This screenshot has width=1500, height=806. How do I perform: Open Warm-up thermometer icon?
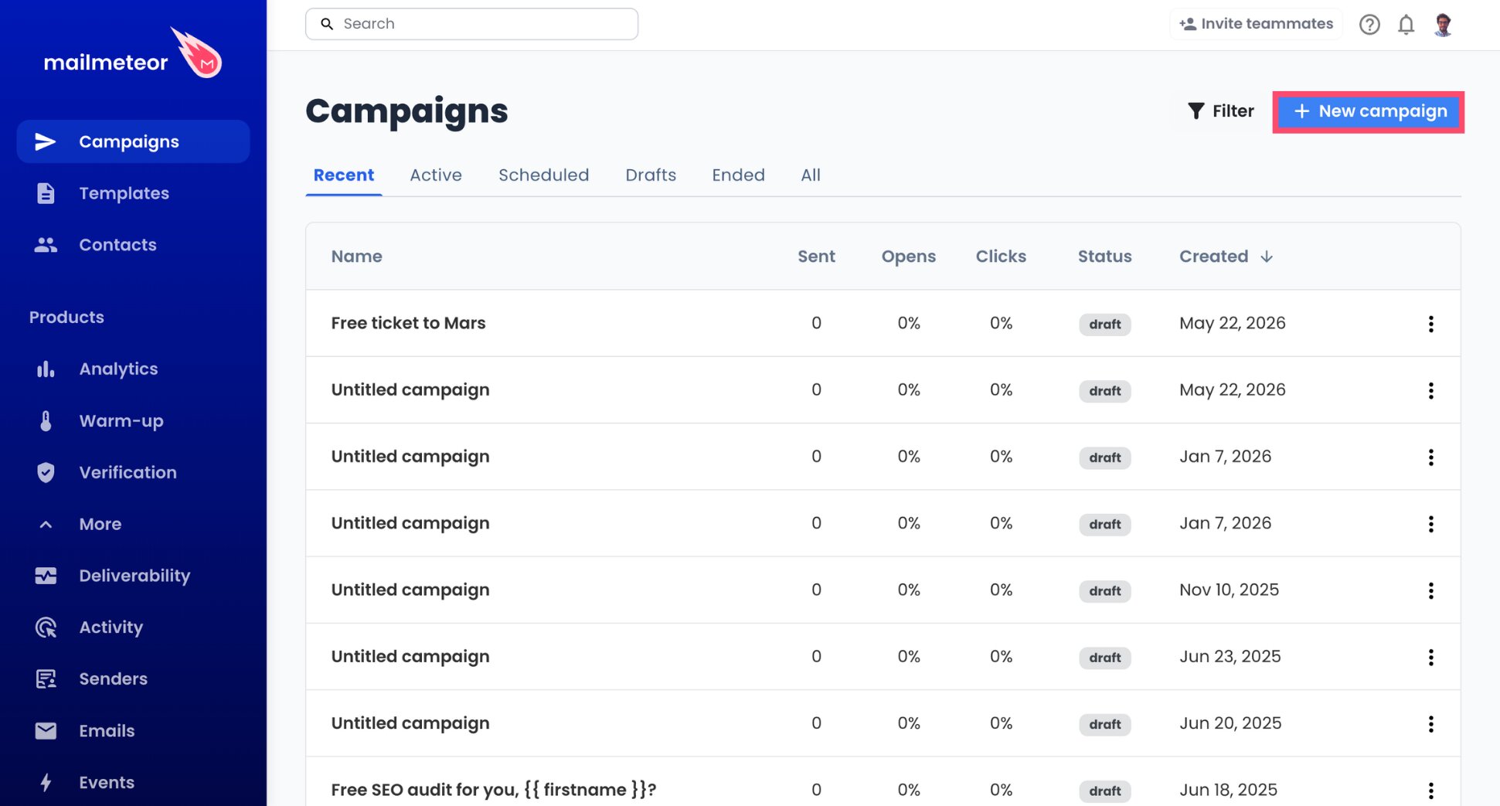point(46,421)
